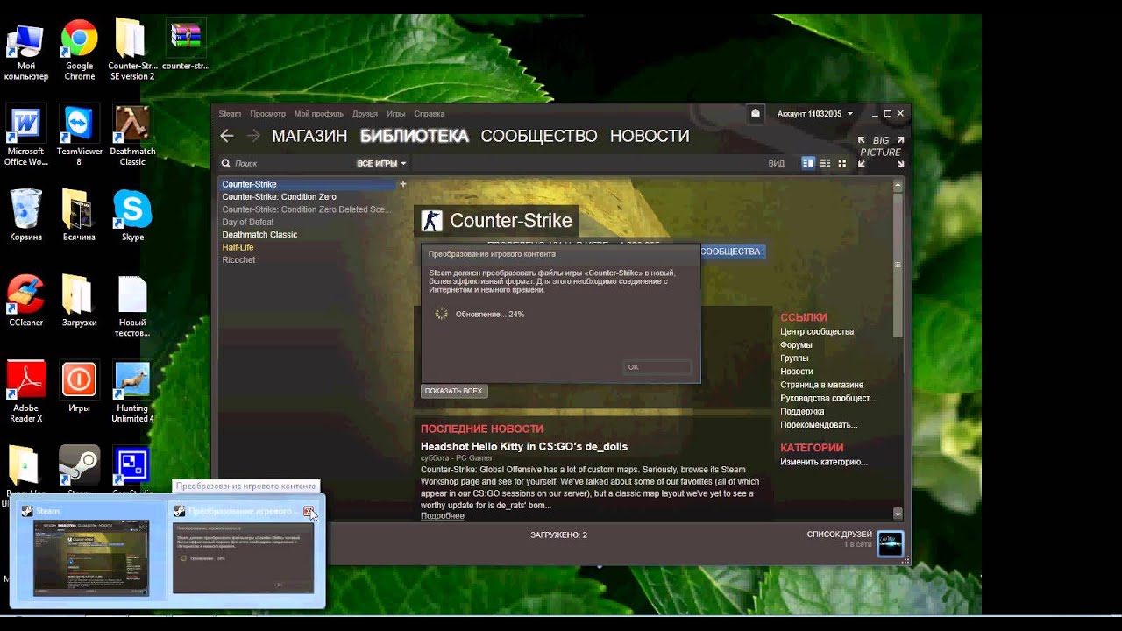The height and width of the screenshot is (631, 1122).
Task: Close the conversion dialog taskbar preview
Action: click(x=309, y=511)
